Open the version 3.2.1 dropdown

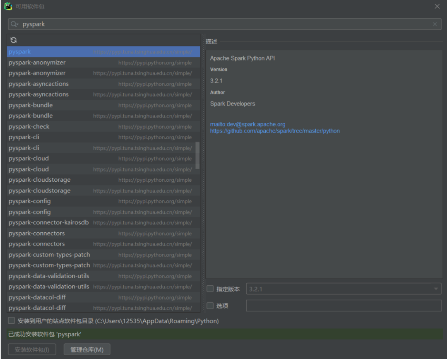344,289
